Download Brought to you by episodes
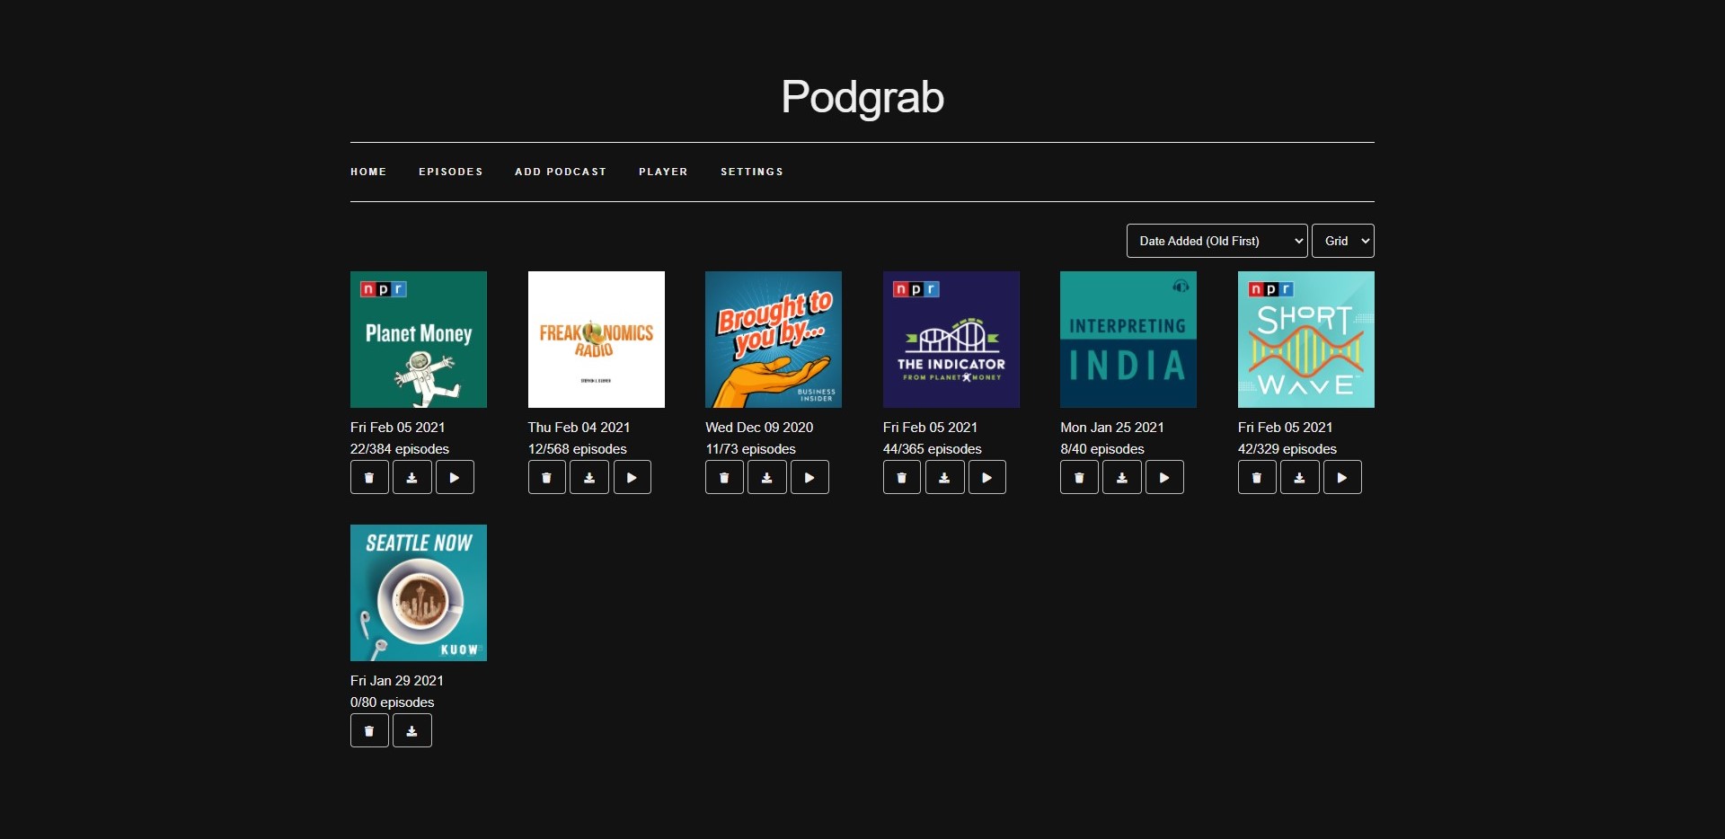1725x839 pixels. (767, 477)
